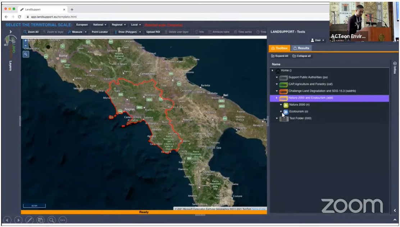Switch to the Results tab

[301, 48]
